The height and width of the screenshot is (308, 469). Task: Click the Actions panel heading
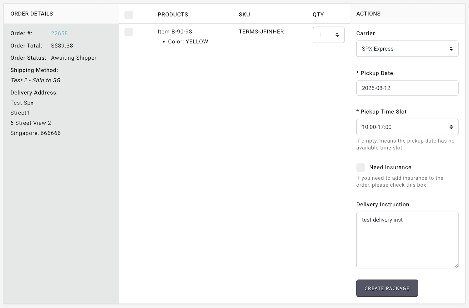coord(369,14)
